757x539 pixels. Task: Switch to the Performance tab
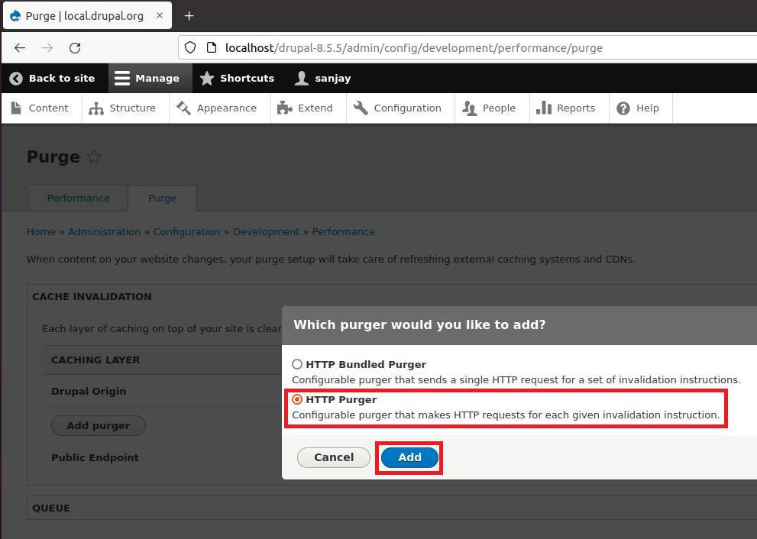pyautogui.click(x=78, y=198)
